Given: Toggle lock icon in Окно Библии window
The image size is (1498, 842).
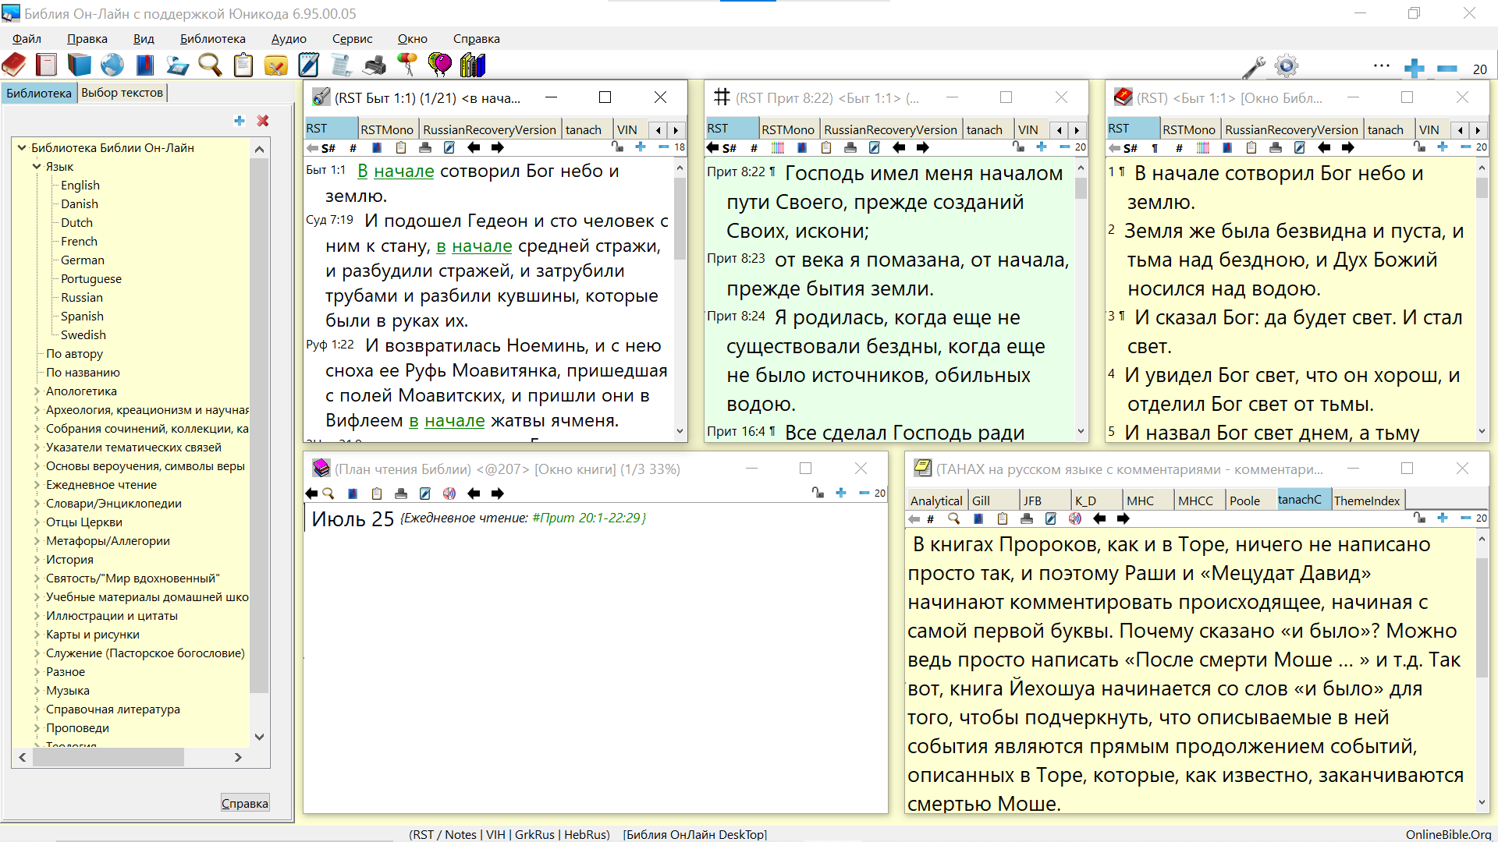Looking at the screenshot, I should coord(1419,147).
